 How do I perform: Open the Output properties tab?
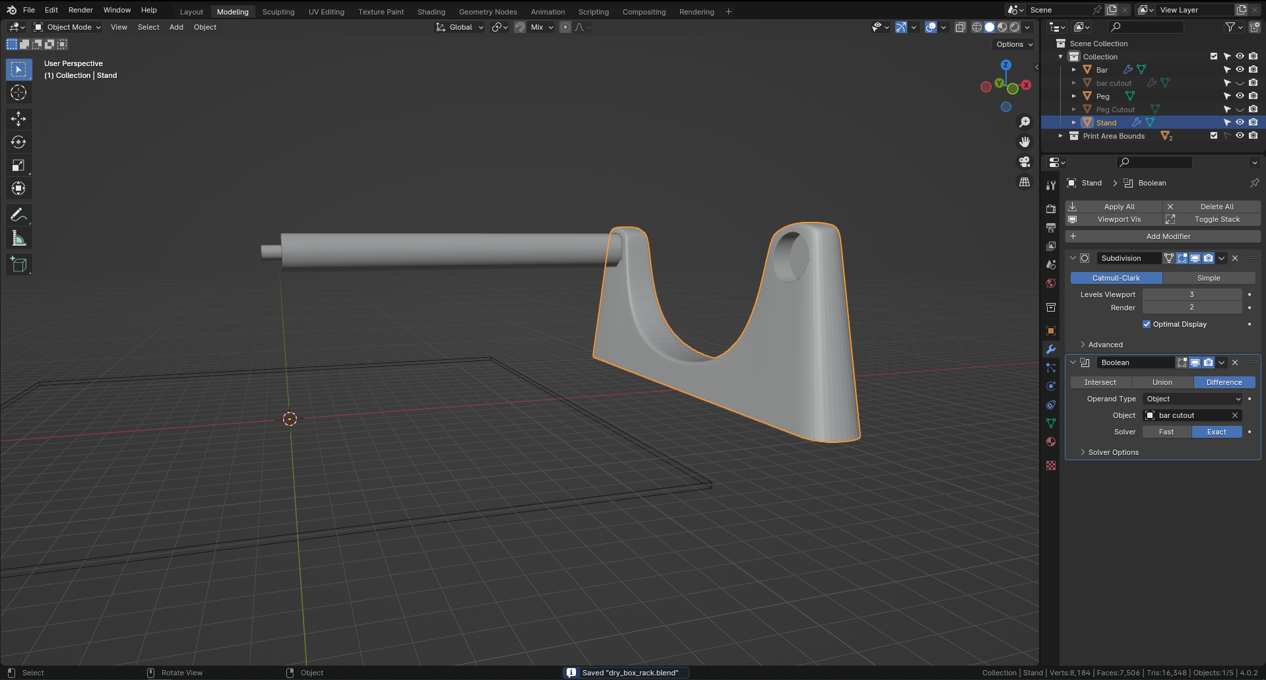1051,228
